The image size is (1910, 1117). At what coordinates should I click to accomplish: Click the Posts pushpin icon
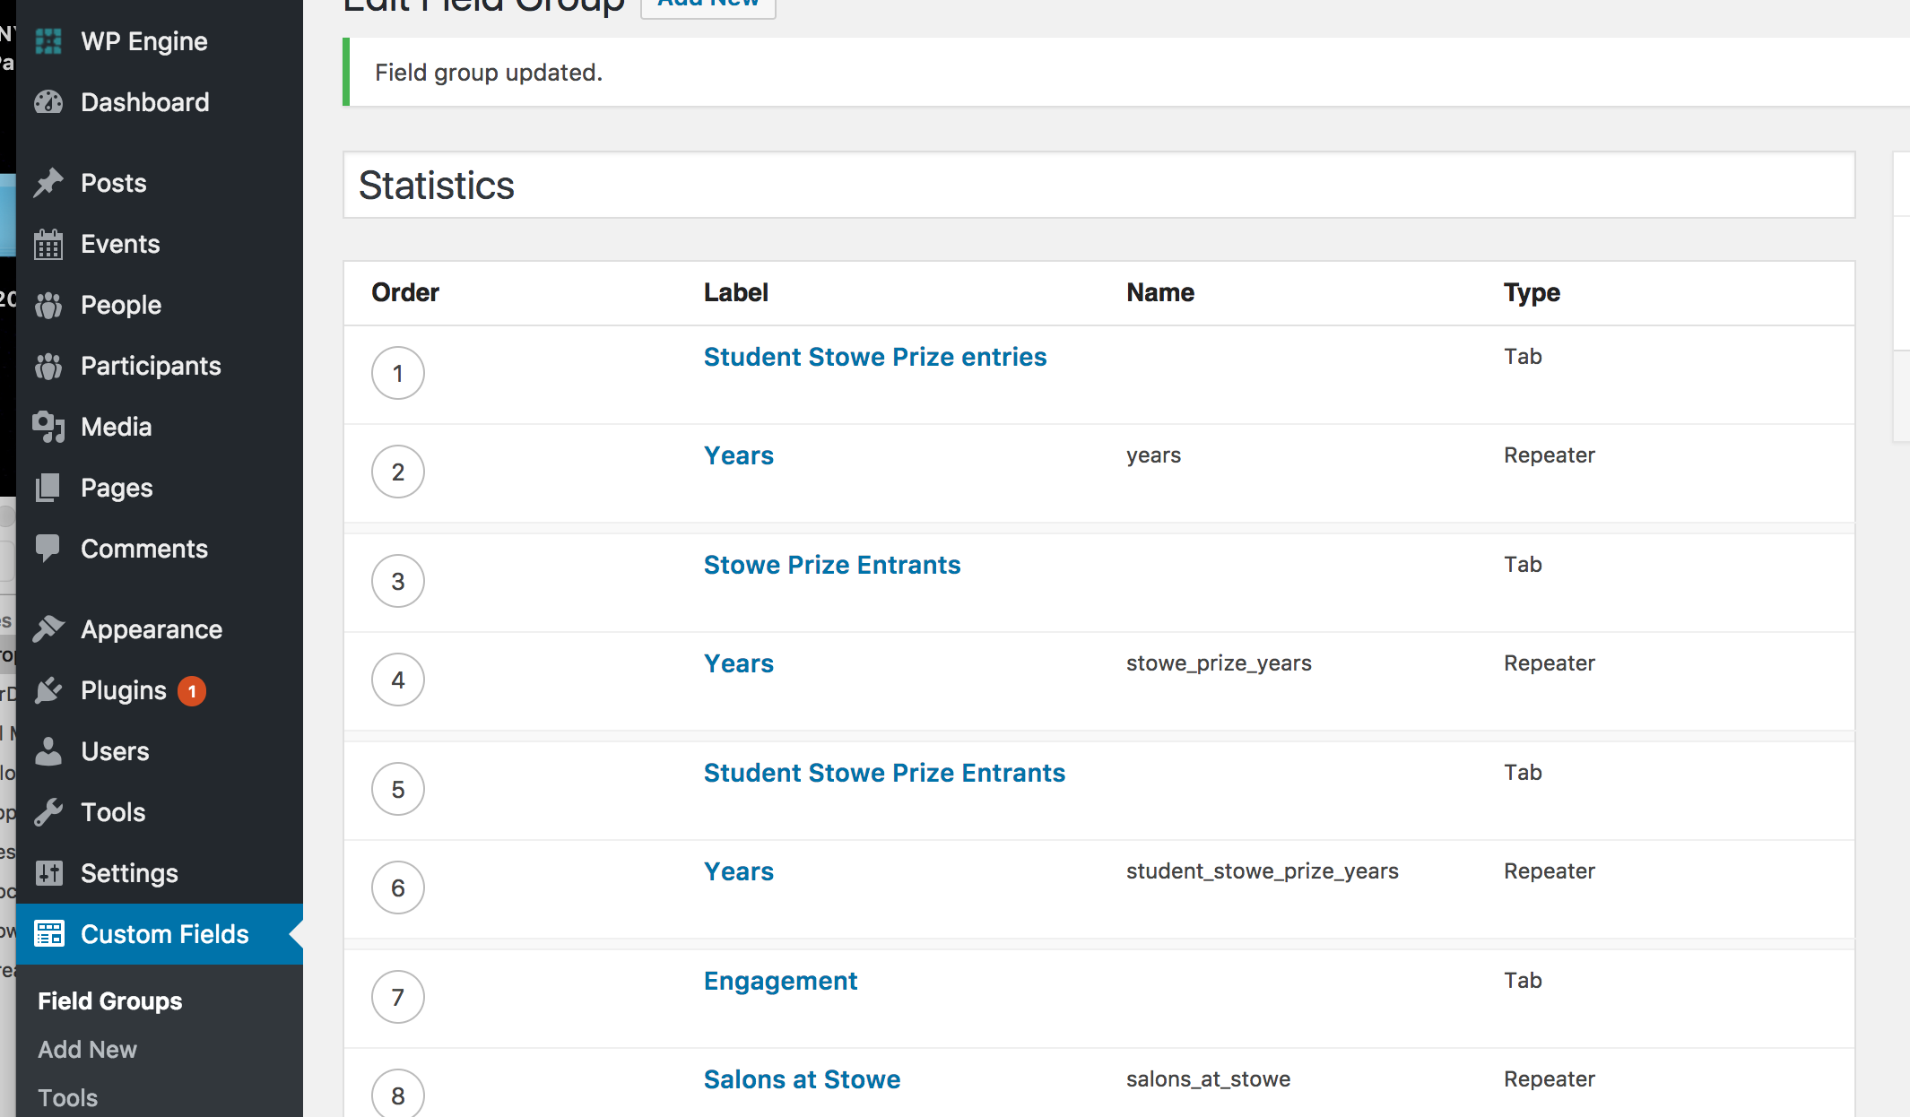(48, 183)
